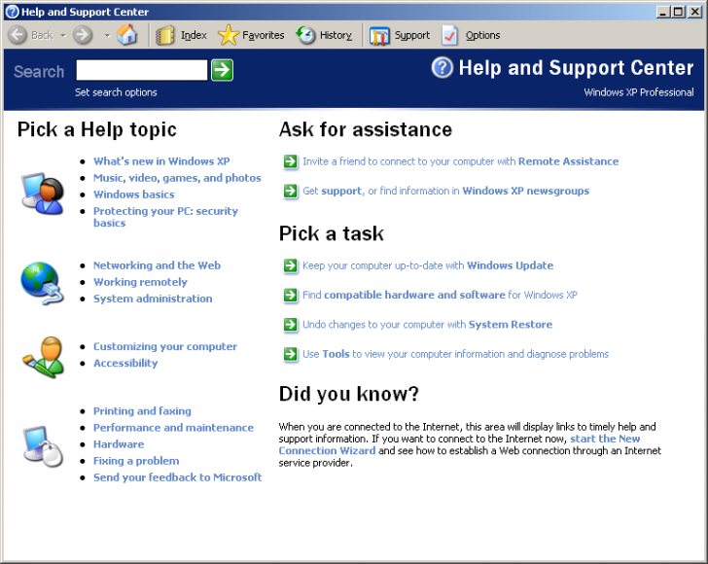
Task: Click the Support toolbar label
Action: 412,35
